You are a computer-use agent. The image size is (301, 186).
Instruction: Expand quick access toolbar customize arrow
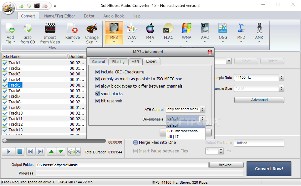click(55, 6)
